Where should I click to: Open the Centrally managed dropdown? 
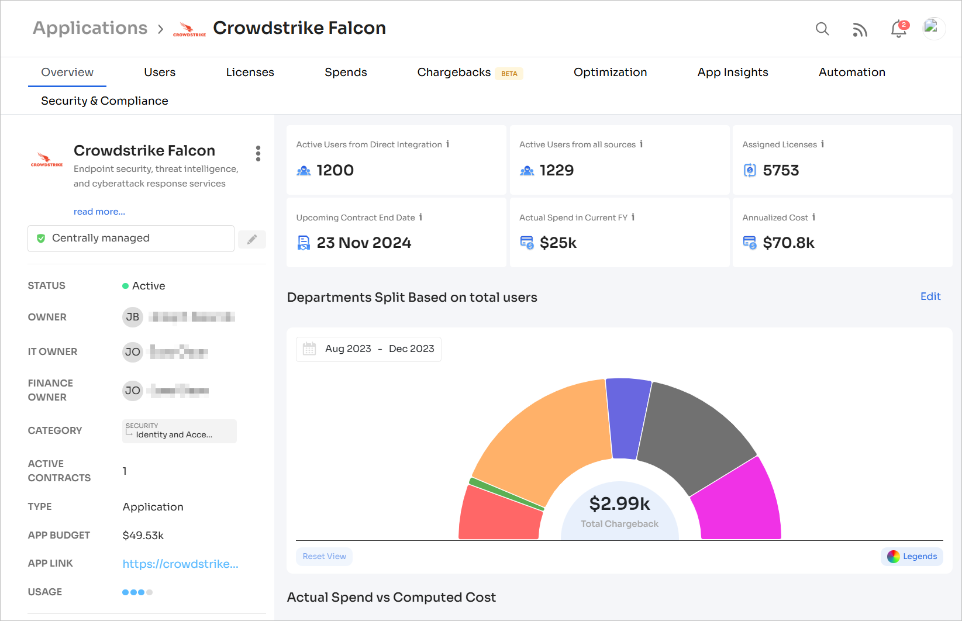[131, 239]
